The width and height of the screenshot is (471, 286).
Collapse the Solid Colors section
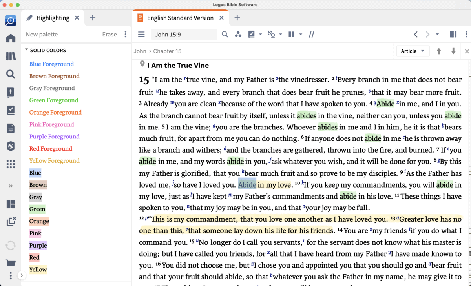(27, 50)
